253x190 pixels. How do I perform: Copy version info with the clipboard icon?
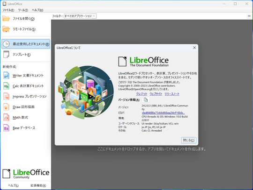tap(146, 100)
